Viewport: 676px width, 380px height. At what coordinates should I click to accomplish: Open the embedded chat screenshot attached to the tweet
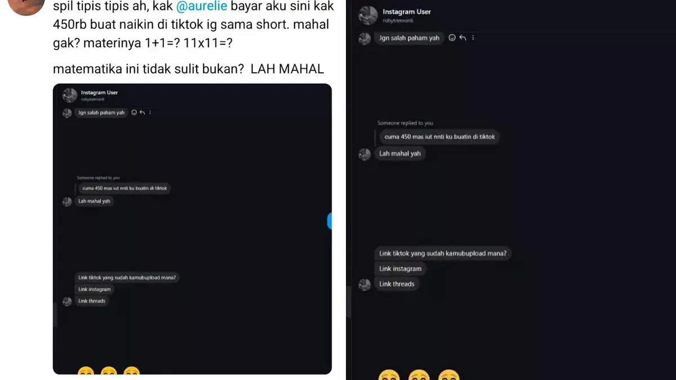192,229
